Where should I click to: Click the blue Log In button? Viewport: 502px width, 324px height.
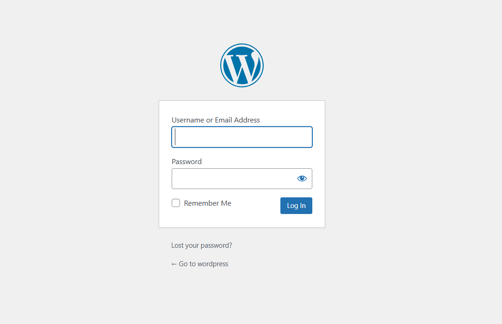(296, 206)
